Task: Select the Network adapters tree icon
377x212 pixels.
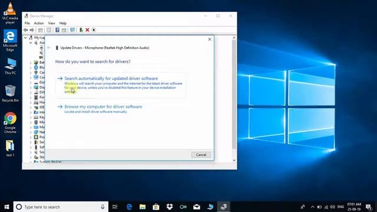Action: pyautogui.click(x=36, y=132)
